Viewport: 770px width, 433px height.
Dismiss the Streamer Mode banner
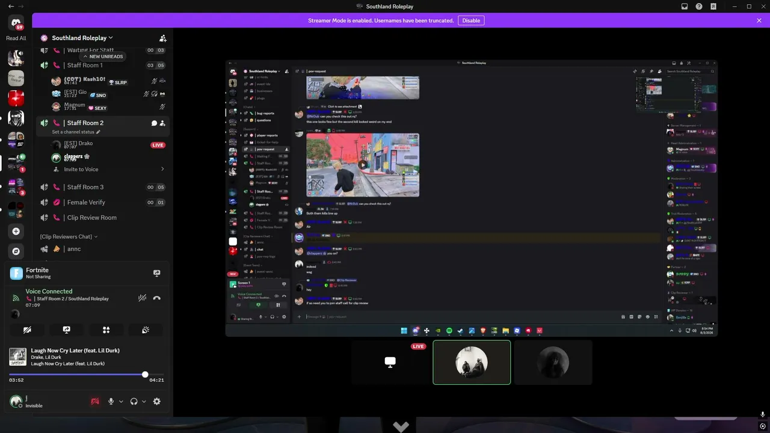click(759, 20)
